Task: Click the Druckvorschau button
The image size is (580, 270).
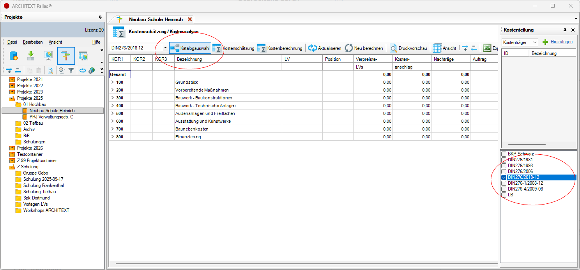Action: [408, 48]
